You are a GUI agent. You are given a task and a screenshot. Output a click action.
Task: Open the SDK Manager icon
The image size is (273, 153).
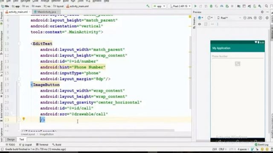260,6
